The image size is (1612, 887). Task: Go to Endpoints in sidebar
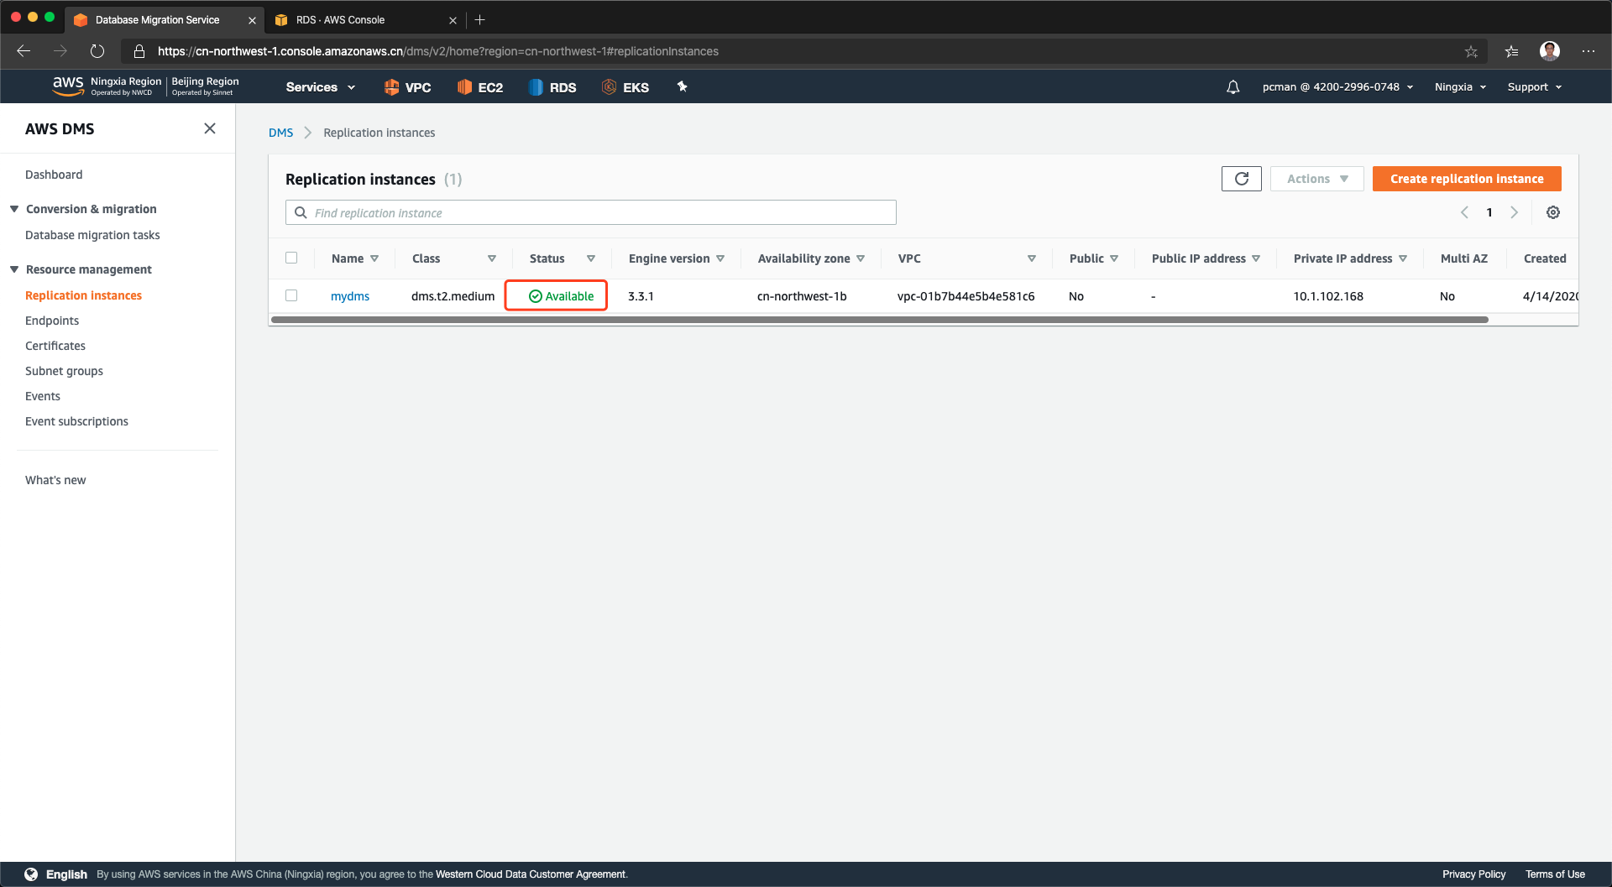(x=52, y=321)
